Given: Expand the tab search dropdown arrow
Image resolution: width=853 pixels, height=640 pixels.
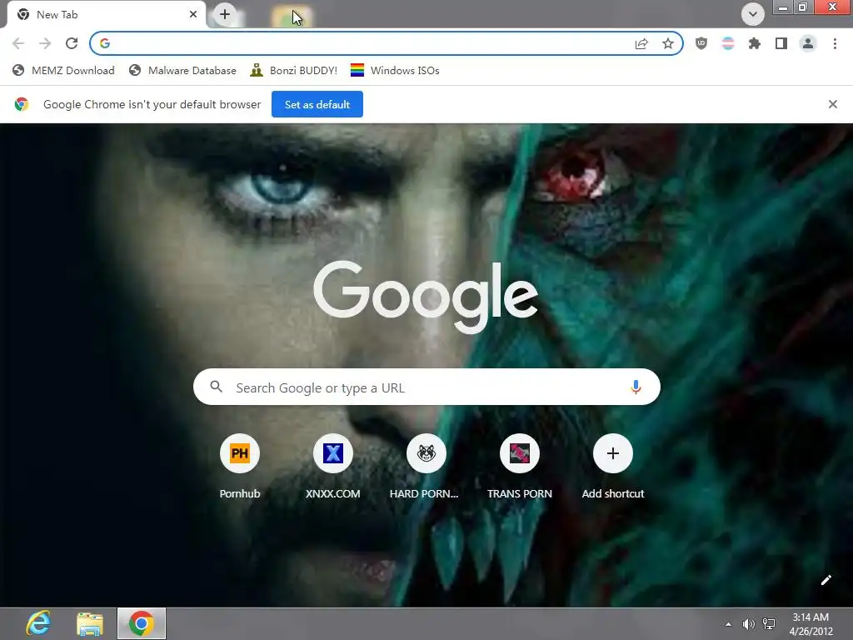Looking at the screenshot, I should pos(753,14).
